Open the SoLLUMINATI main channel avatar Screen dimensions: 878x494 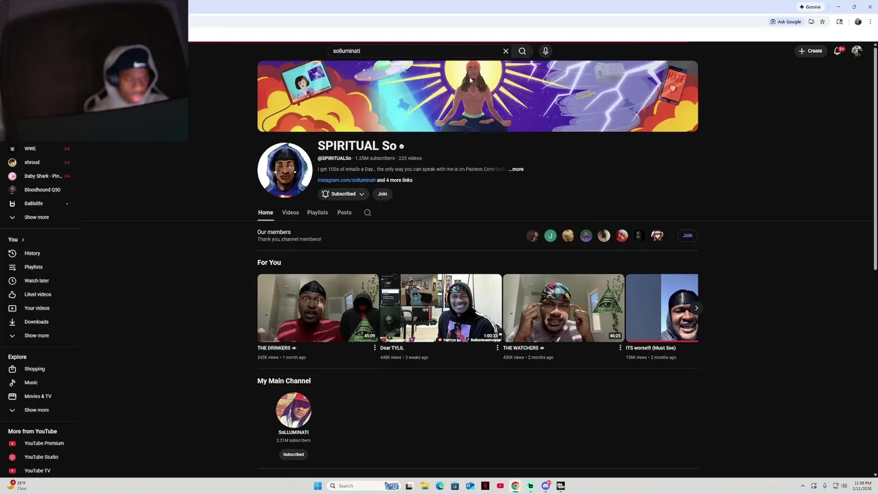294,410
